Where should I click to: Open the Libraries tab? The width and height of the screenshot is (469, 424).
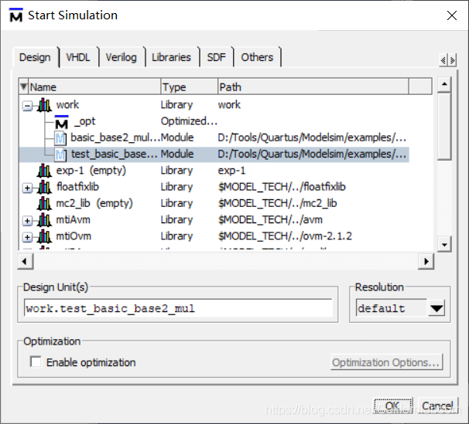171,57
